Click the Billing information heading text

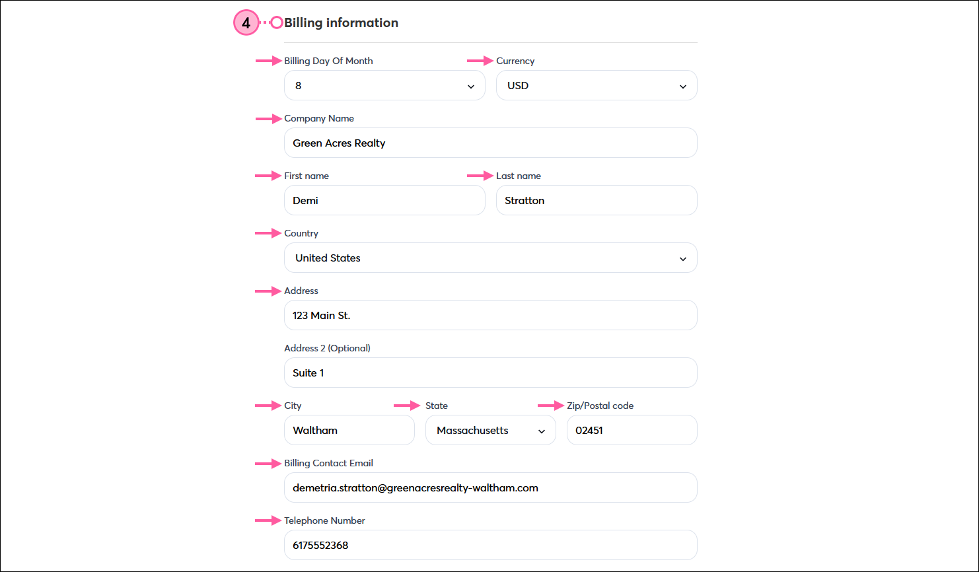[x=341, y=22]
